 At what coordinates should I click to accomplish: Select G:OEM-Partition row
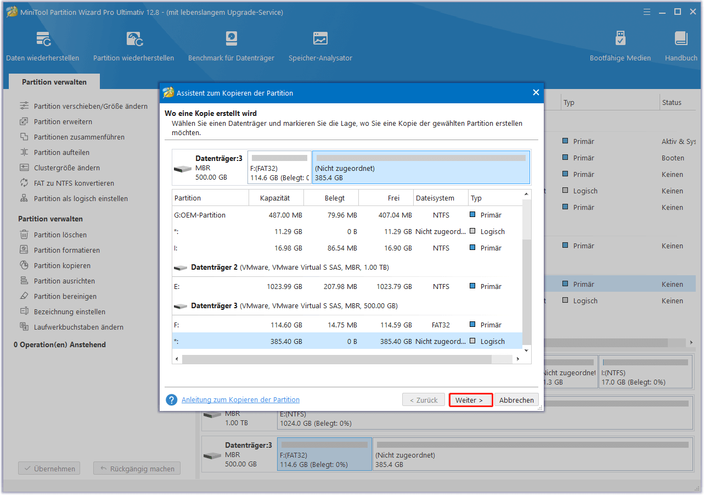click(x=347, y=215)
